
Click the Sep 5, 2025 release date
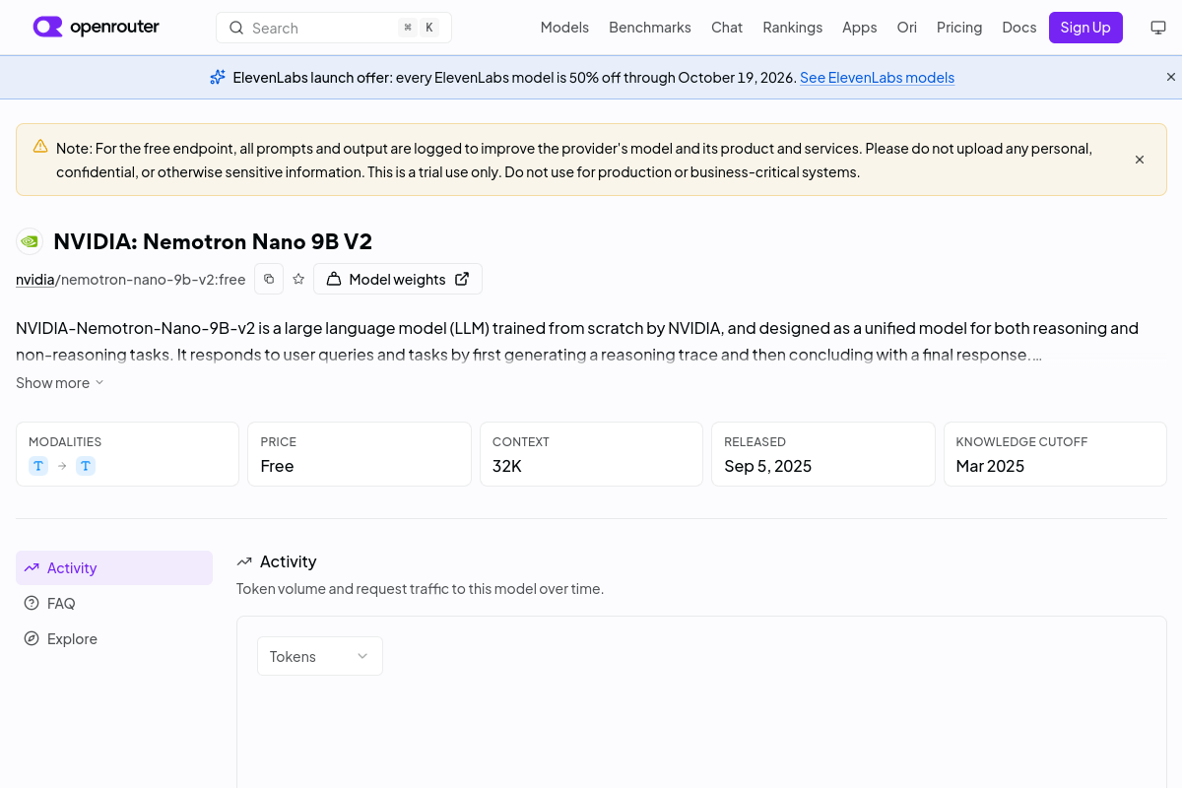(x=767, y=466)
